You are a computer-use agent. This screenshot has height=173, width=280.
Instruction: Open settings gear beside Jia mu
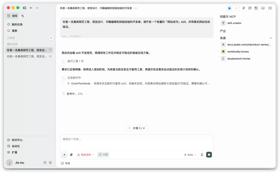point(50,163)
